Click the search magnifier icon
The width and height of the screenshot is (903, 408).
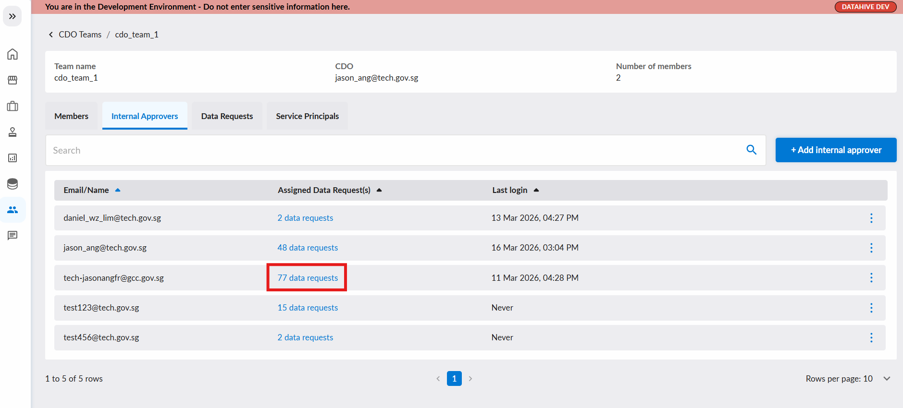(x=752, y=150)
